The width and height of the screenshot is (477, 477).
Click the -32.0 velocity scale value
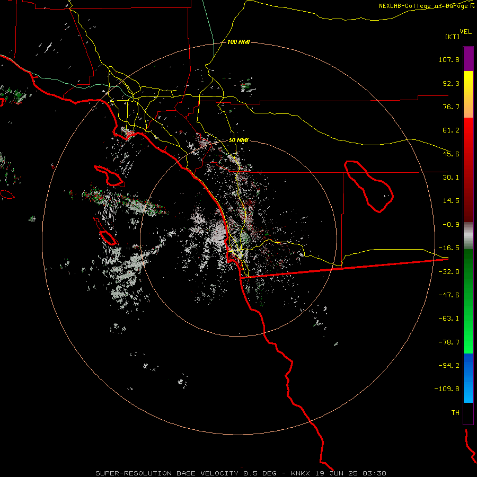(449, 272)
